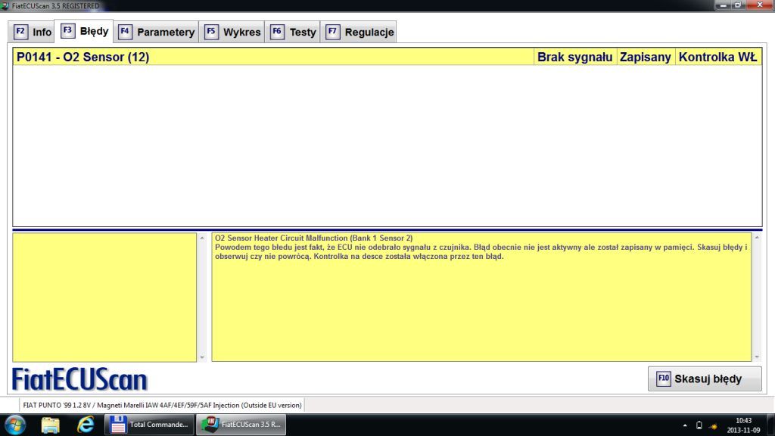Check the battery icon in the tray
The width and height of the screenshot is (775, 436).
[699, 425]
